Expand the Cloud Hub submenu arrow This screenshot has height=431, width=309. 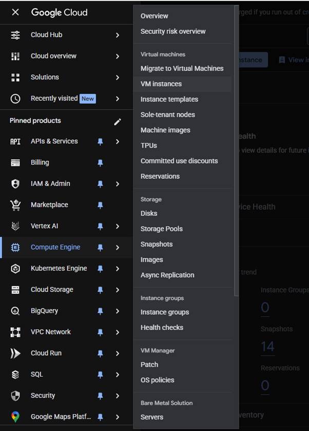click(118, 35)
